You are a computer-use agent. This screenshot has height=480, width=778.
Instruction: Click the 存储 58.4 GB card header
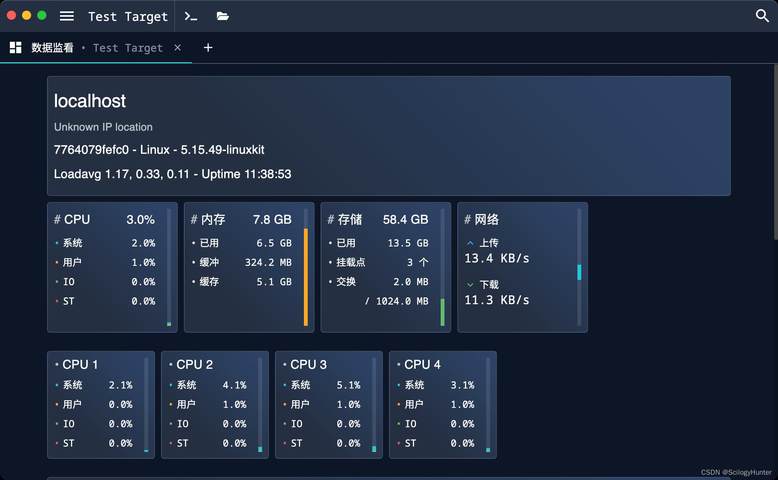[378, 219]
